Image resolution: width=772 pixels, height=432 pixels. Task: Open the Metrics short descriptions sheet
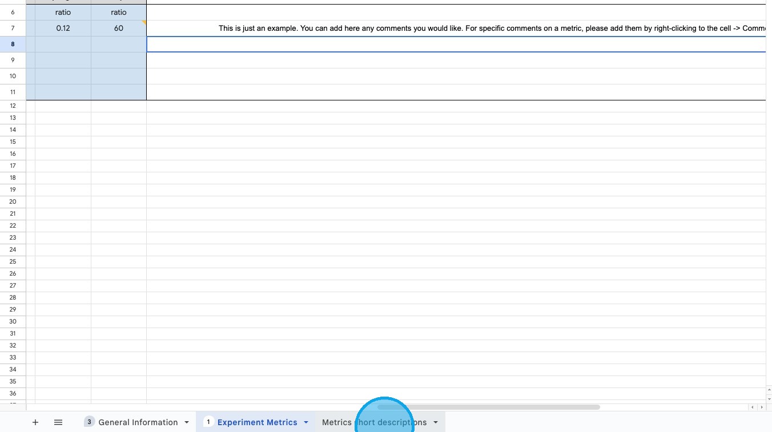click(x=374, y=422)
